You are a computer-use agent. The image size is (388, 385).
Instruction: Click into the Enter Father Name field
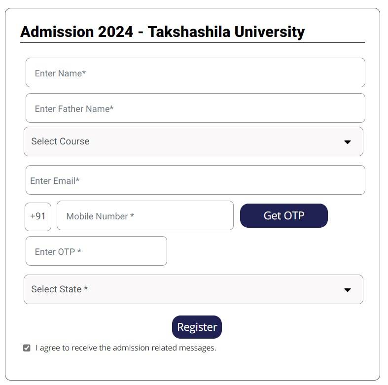(195, 108)
